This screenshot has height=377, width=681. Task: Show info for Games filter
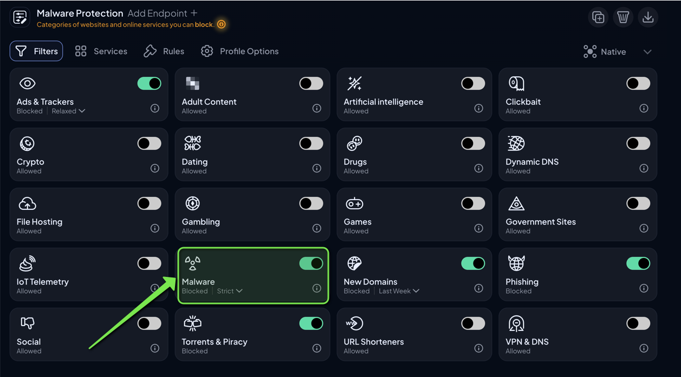(479, 228)
